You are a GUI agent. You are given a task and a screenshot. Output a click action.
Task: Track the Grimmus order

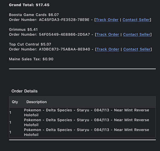pos(108,34)
